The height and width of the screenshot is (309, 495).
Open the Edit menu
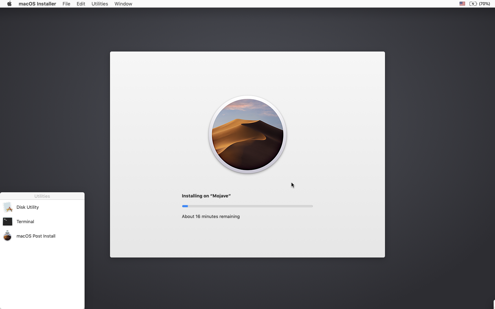tap(80, 4)
